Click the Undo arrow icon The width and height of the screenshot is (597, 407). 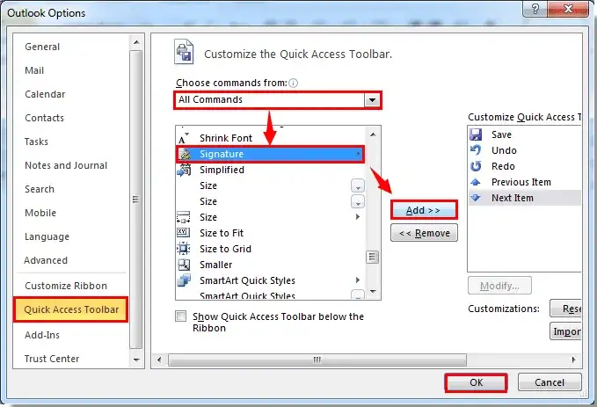coord(476,150)
